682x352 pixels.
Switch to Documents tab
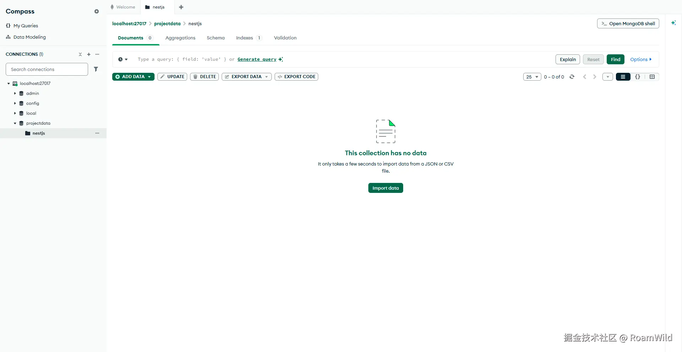(x=135, y=38)
